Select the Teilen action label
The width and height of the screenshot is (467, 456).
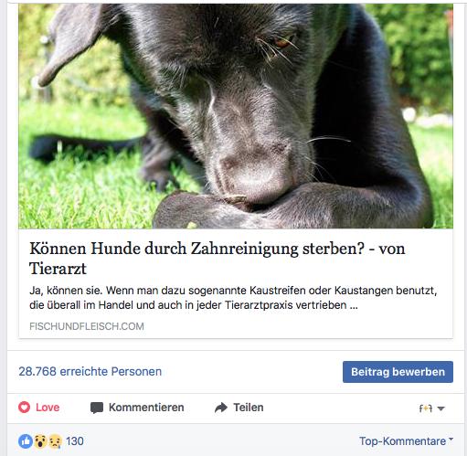(x=249, y=408)
